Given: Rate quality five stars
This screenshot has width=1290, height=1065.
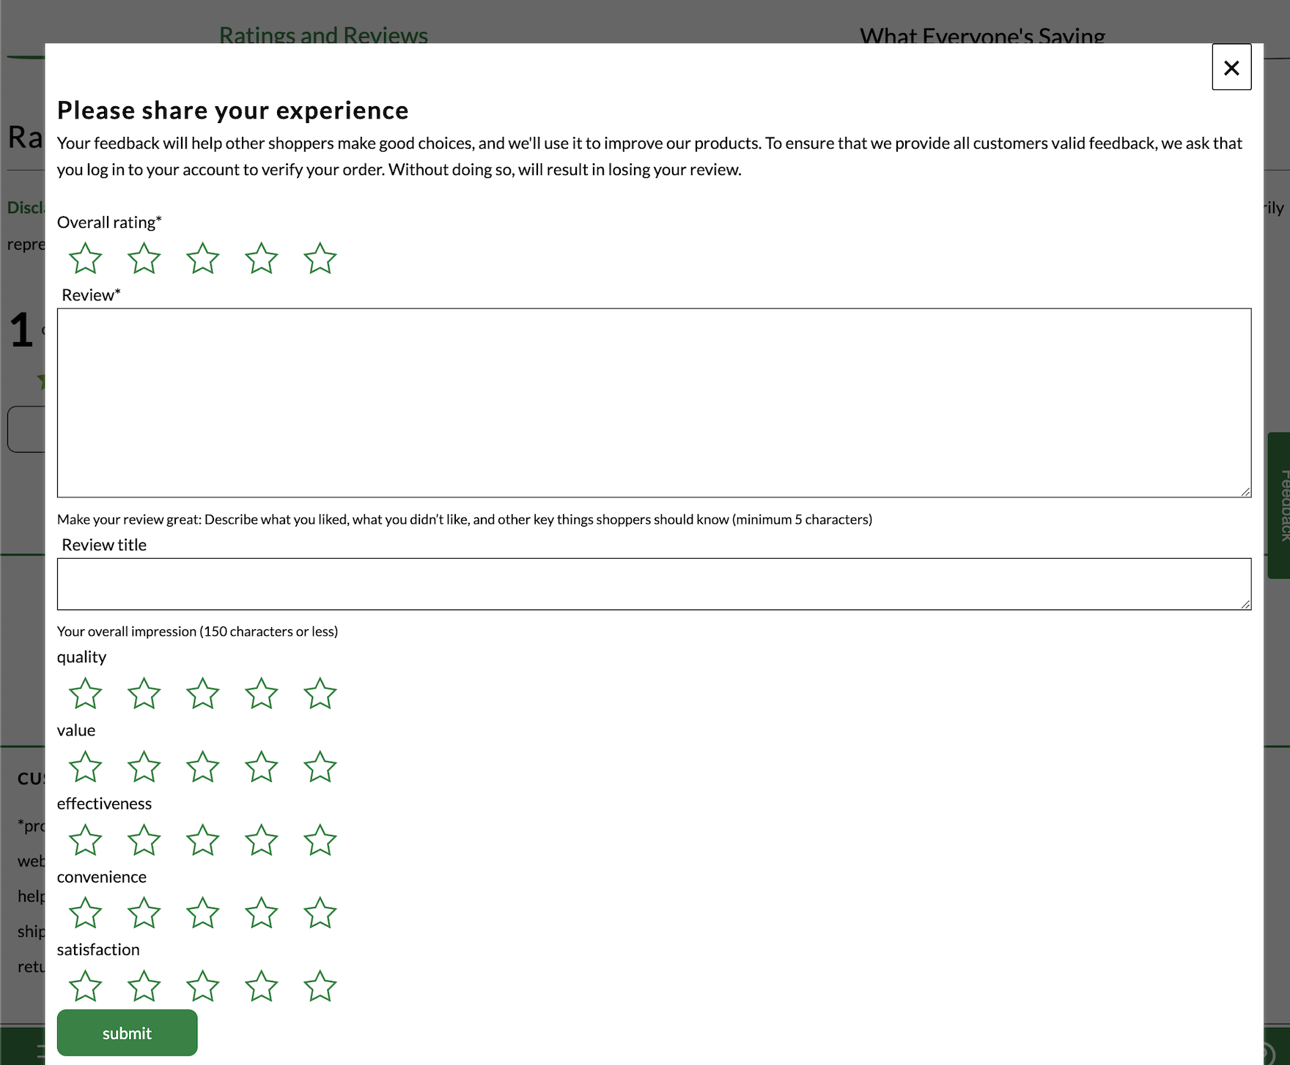Looking at the screenshot, I should tap(320, 694).
